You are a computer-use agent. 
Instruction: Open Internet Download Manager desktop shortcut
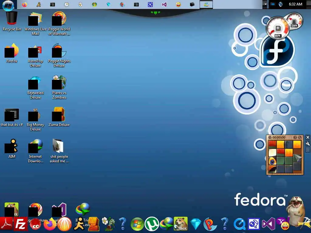[35, 151]
